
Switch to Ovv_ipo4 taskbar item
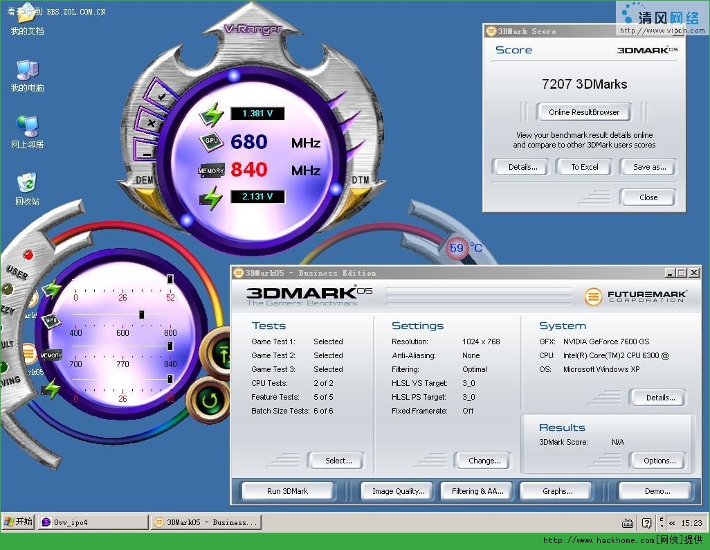tap(93, 522)
